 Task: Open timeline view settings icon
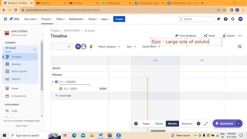240,46
